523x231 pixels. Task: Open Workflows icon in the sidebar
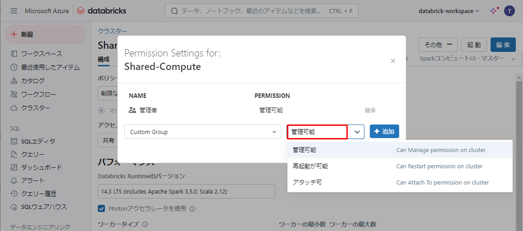pyautogui.click(x=14, y=94)
